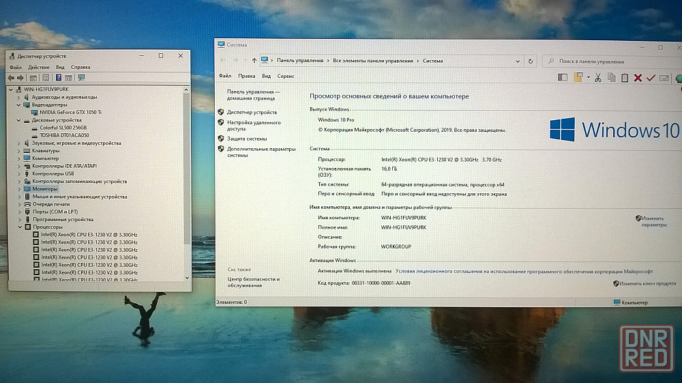
Task: Open the Диспетчер устройств link in sidebar
Action: pyautogui.click(x=252, y=112)
